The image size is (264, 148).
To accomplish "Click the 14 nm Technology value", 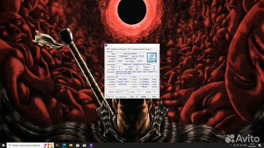I will (120, 61).
